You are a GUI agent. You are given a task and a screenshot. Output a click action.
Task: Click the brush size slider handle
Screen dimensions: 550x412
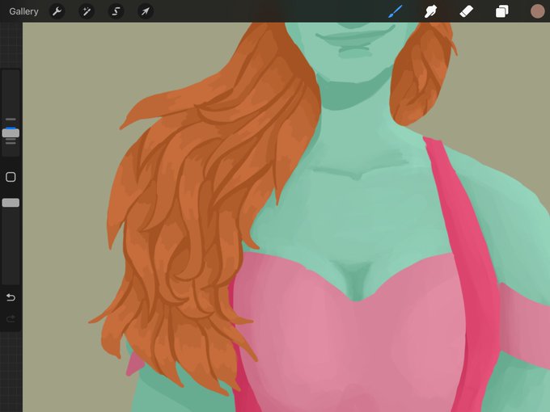click(x=11, y=132)
